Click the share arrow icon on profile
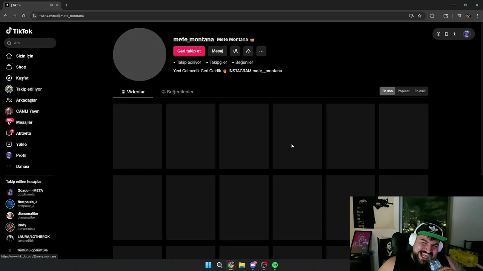The image size is (483, 271). click(248, 51)
